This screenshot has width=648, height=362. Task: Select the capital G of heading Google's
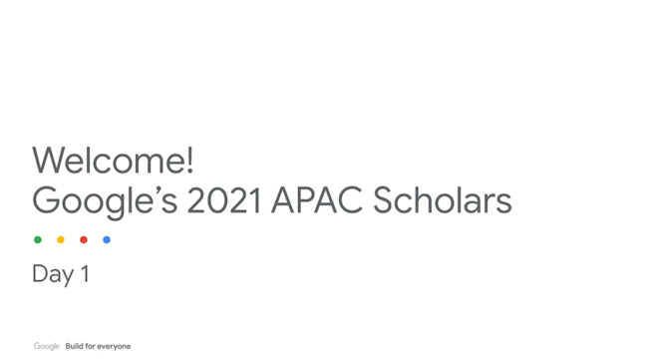(44, 200)
